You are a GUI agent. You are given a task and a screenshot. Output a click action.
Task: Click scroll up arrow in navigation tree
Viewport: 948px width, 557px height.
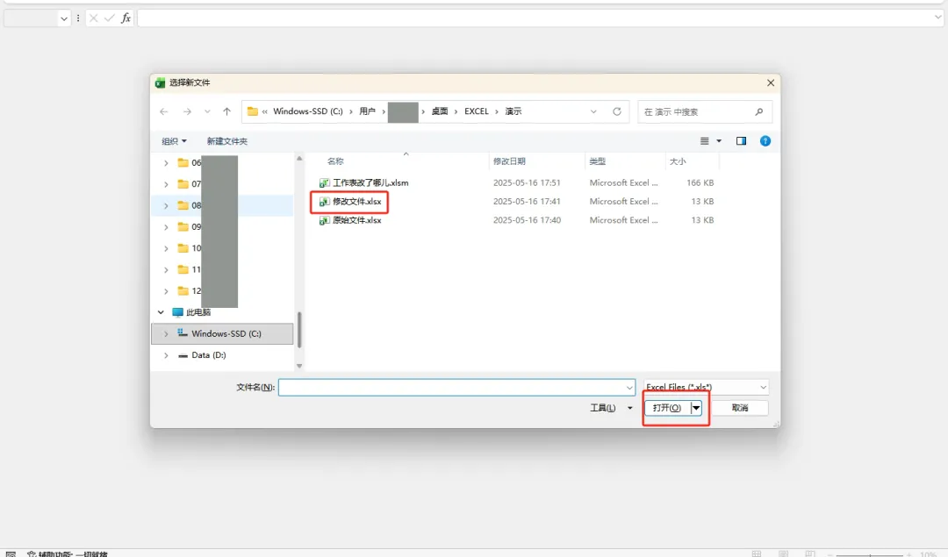299,159
